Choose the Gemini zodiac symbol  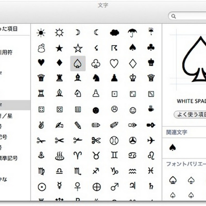(x=114, y=155)
